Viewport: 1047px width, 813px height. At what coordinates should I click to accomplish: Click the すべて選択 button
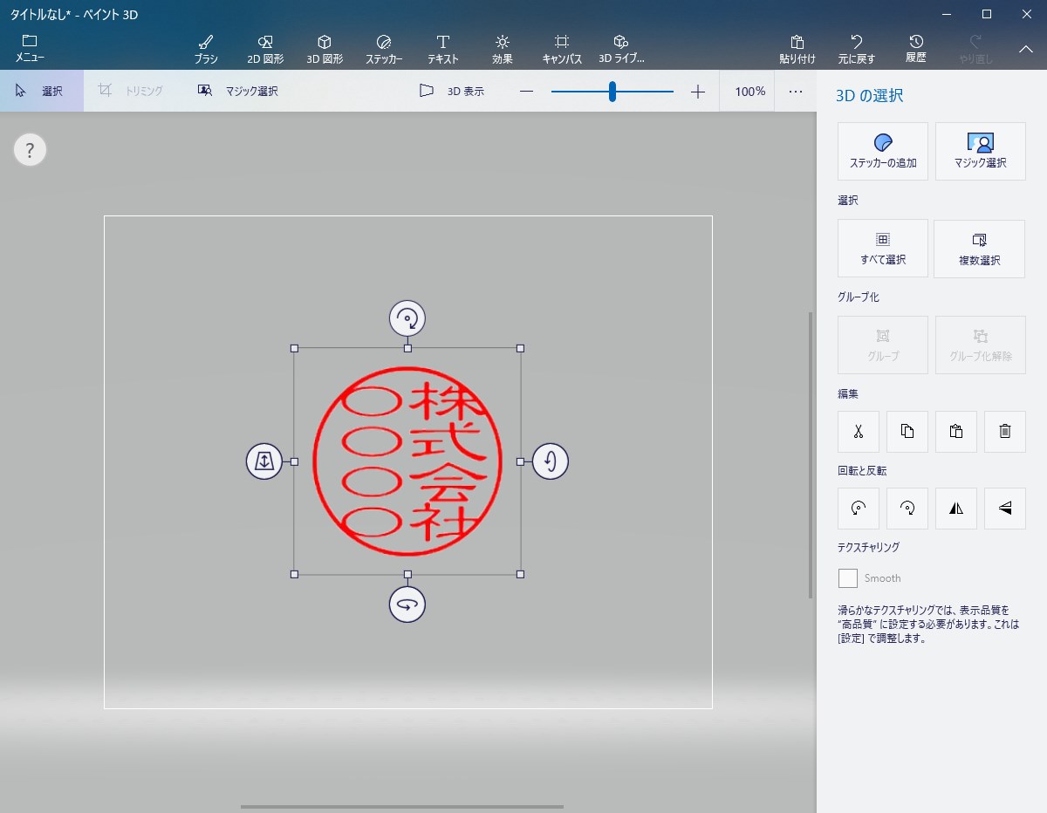click(883, 249)
